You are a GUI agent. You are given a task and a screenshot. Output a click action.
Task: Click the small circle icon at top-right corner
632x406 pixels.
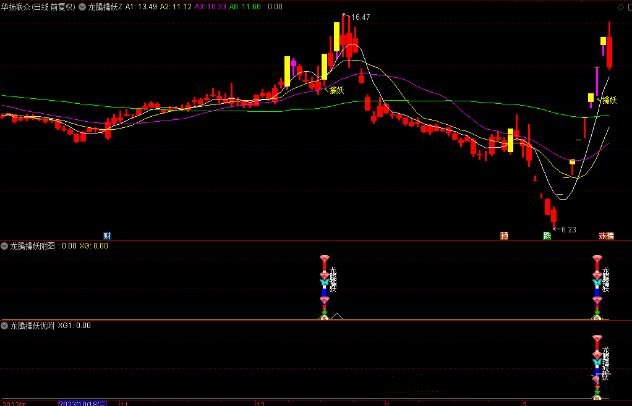tap(628, 7)
